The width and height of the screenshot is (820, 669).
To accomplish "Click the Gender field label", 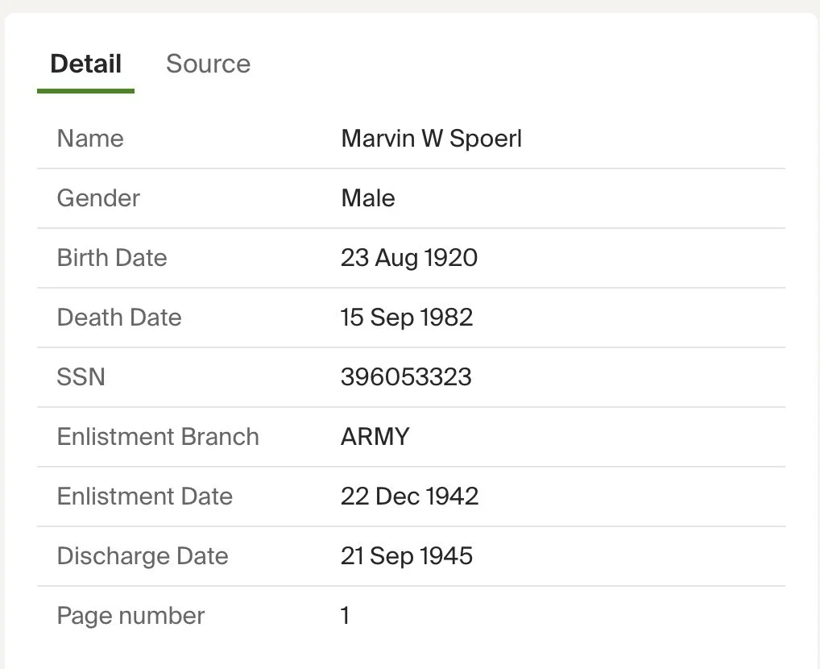I will tap(98, 198).
